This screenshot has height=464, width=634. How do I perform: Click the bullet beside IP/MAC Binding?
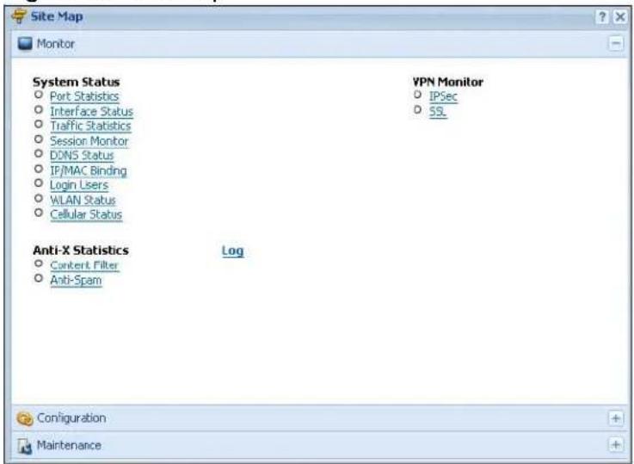[39, 169]
